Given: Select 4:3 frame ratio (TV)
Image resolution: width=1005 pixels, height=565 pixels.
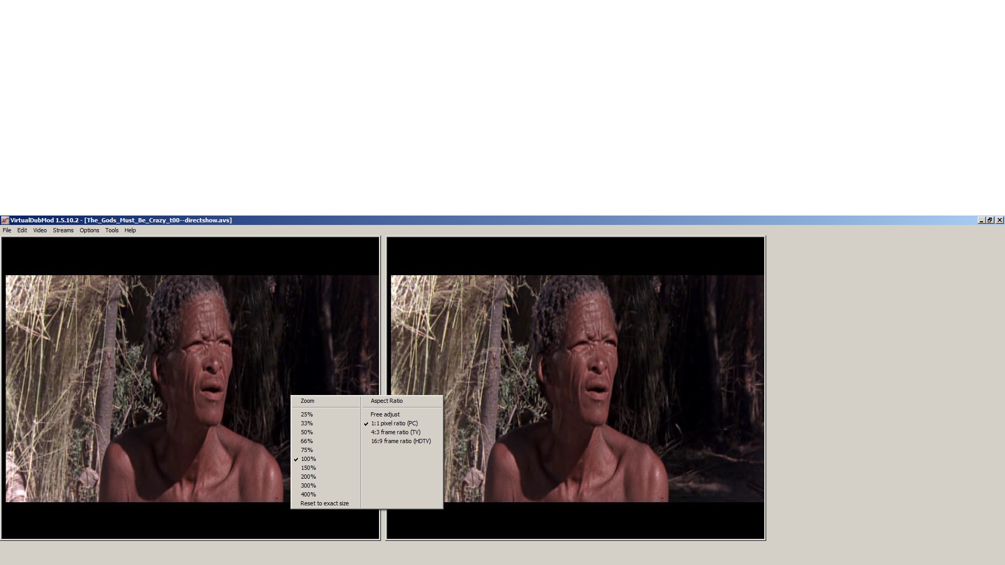Looking at the screenshot, I should coord(396,432).
